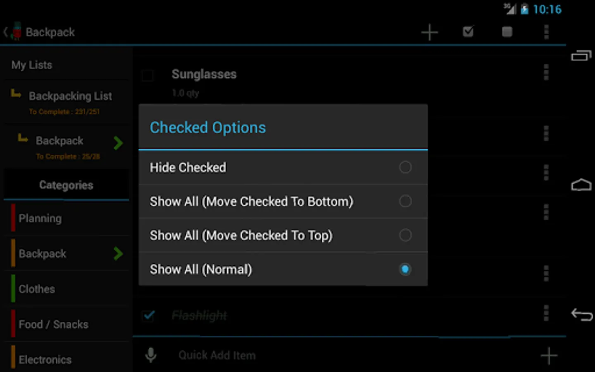This screenshot has height=372, width=595.
Task: Open the Flashlight item overflow menu
Action: (x=546, y=313)
